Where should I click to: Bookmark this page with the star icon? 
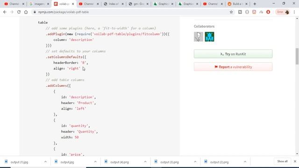point(231,12)
